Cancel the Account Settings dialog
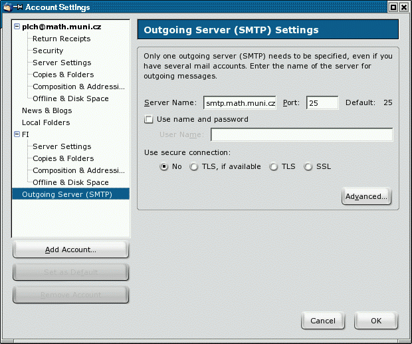 pos(323,321)
